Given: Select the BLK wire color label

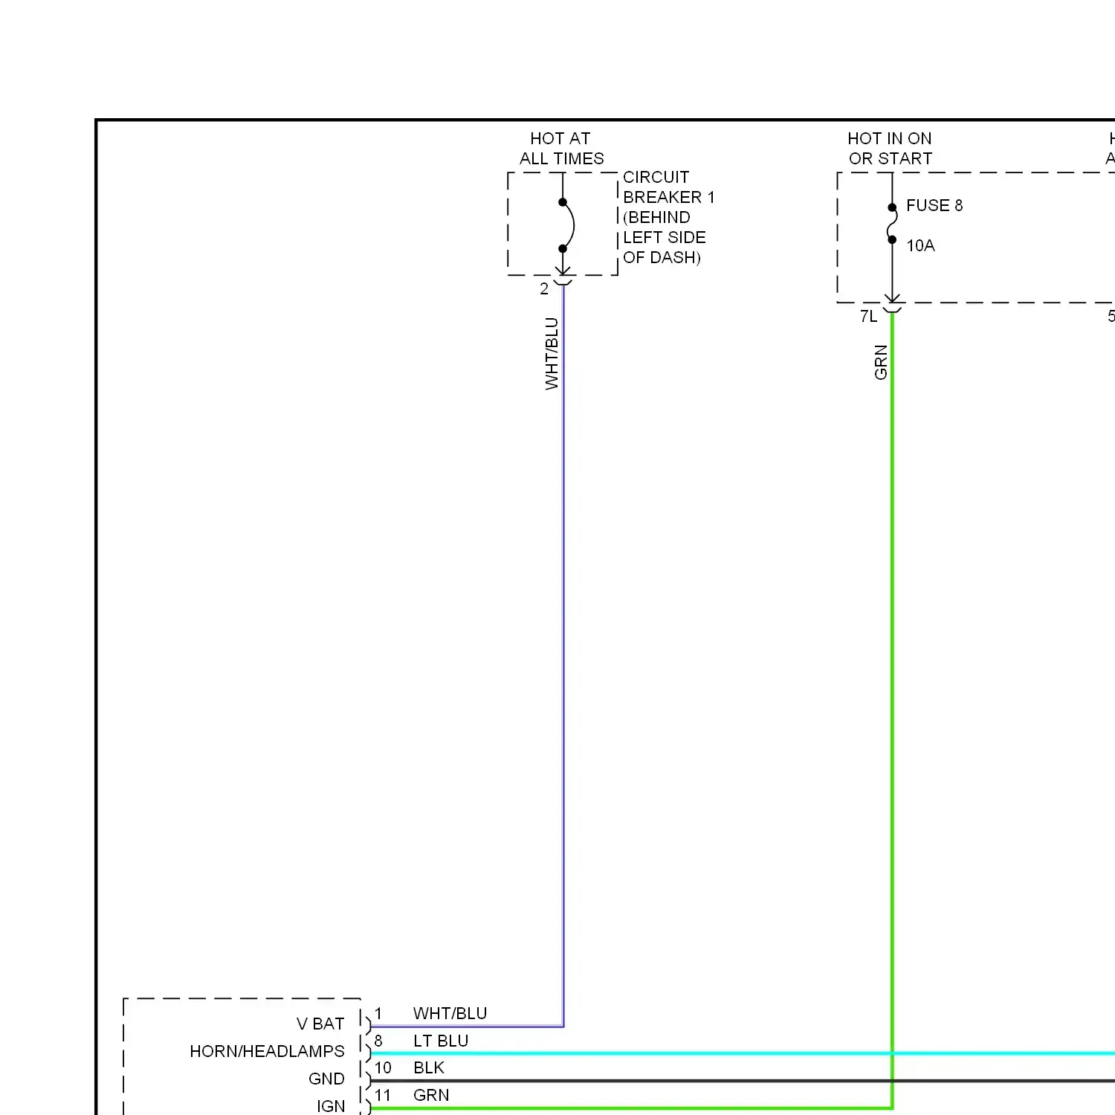Looking at the screenshot, I should pyautogui.click(x=429, y=1067).
